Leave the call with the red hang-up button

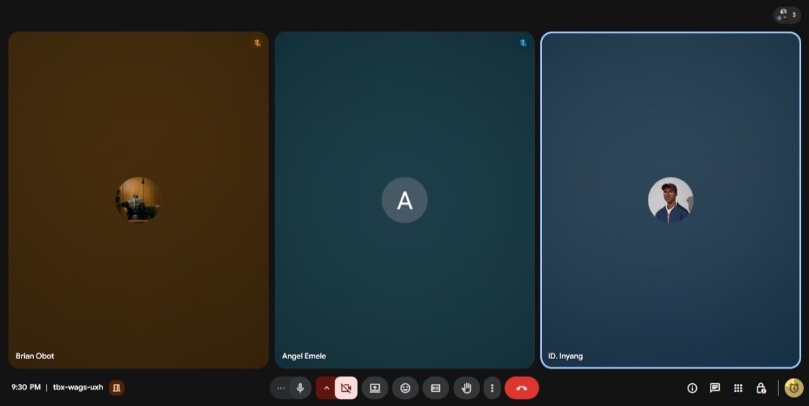point(521,388)
